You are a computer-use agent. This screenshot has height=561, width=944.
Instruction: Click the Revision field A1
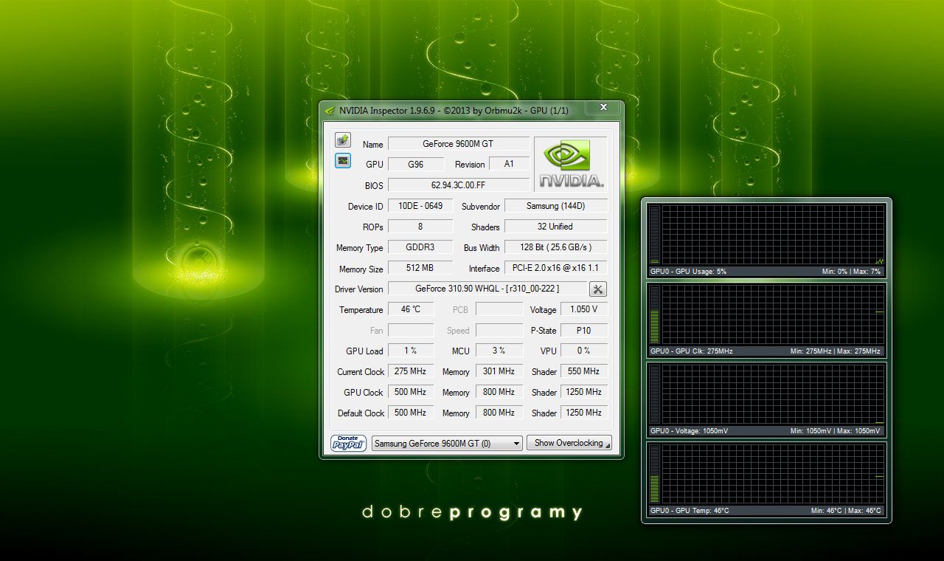click(x=509, y=165)
